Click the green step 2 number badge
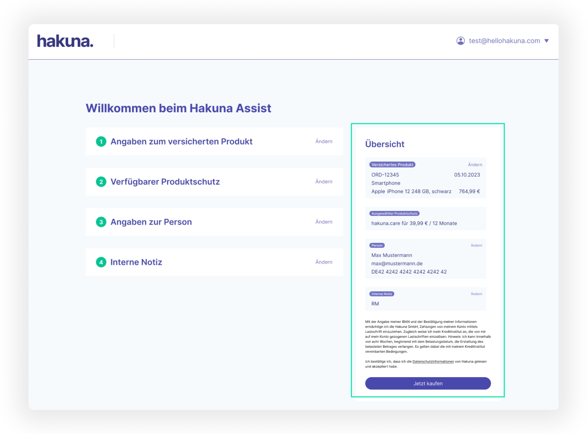 (101, 182)
